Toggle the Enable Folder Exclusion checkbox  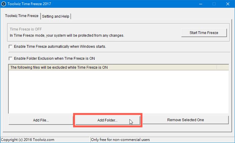click(x=10, y=58)
